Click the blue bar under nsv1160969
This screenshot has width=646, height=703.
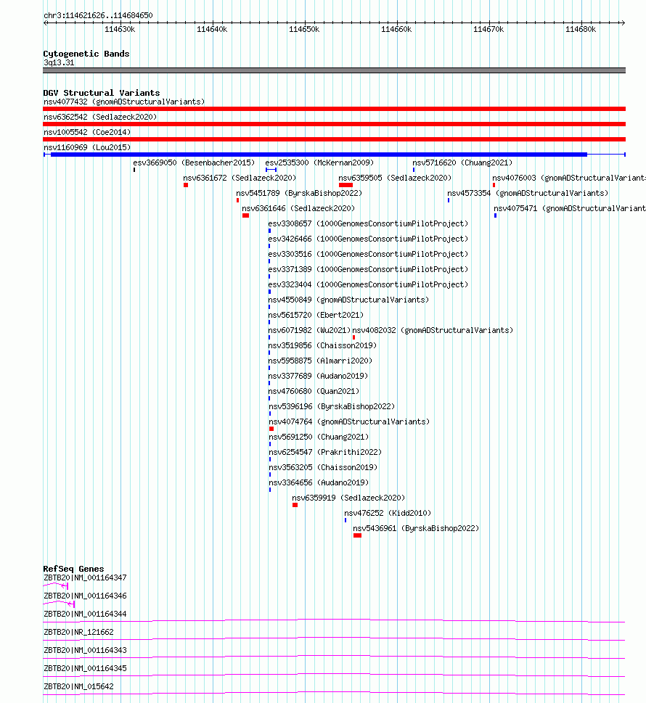coord(319,155)
